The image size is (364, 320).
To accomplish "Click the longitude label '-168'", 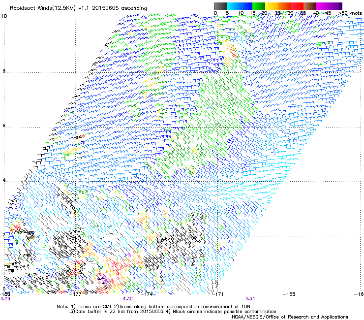I will click(x=289, y=294).
